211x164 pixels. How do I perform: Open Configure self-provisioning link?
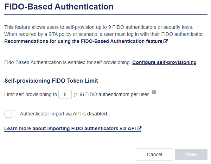tap(164, 62)
